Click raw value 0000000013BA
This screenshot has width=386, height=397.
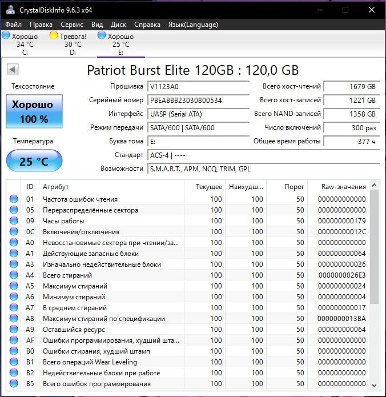pyautogui.click(x=341, y=319)
